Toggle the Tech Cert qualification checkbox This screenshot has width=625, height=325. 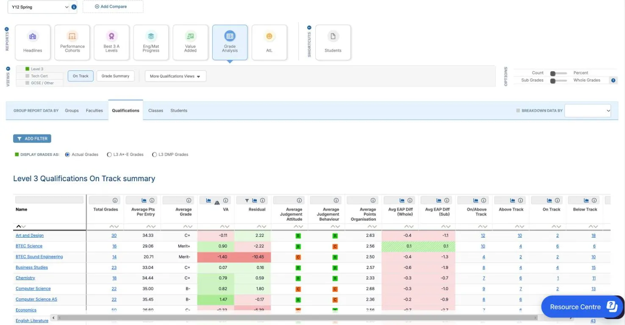pyautogui.click(x=27, y=76)
